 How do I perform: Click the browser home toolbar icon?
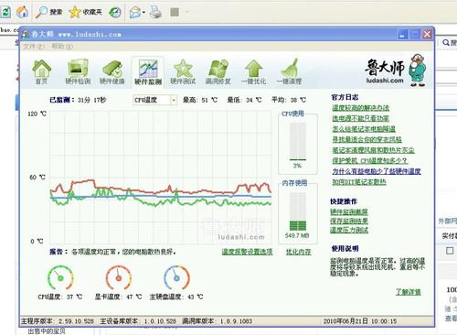[x=22, y=12]
